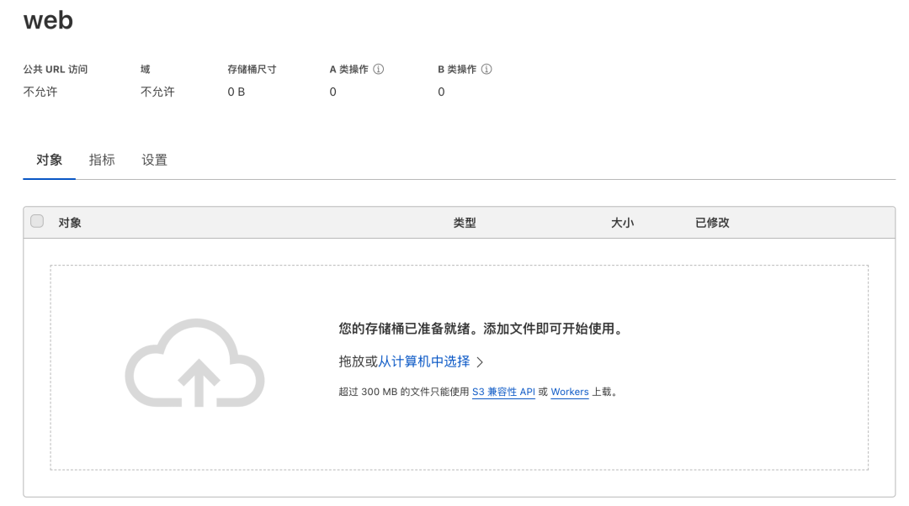Click the A 类操作 label
The width and height of the screenshot is (909, 506).
coord(349,70)
